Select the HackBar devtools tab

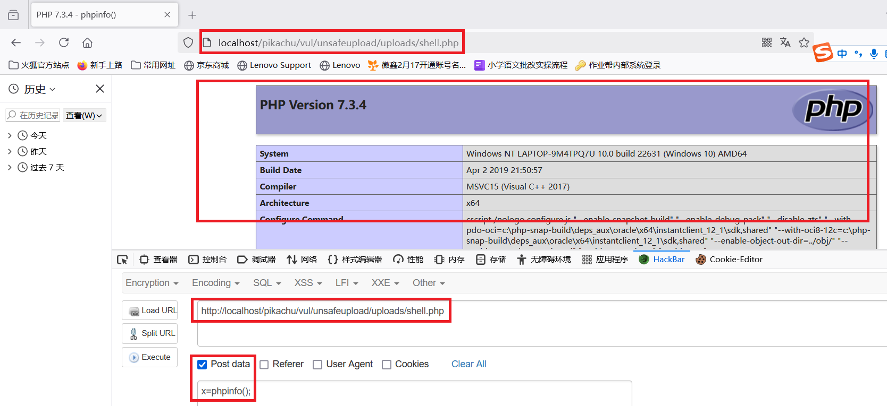click(x=662, y=260)
